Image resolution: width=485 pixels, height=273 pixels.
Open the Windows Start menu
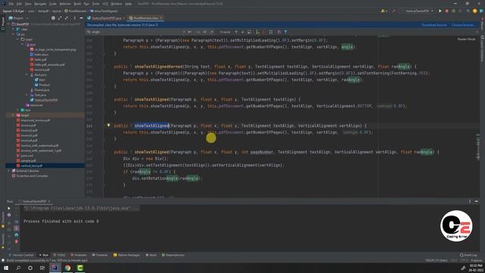point(6,268)
